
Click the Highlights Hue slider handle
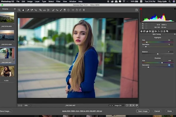147,42
